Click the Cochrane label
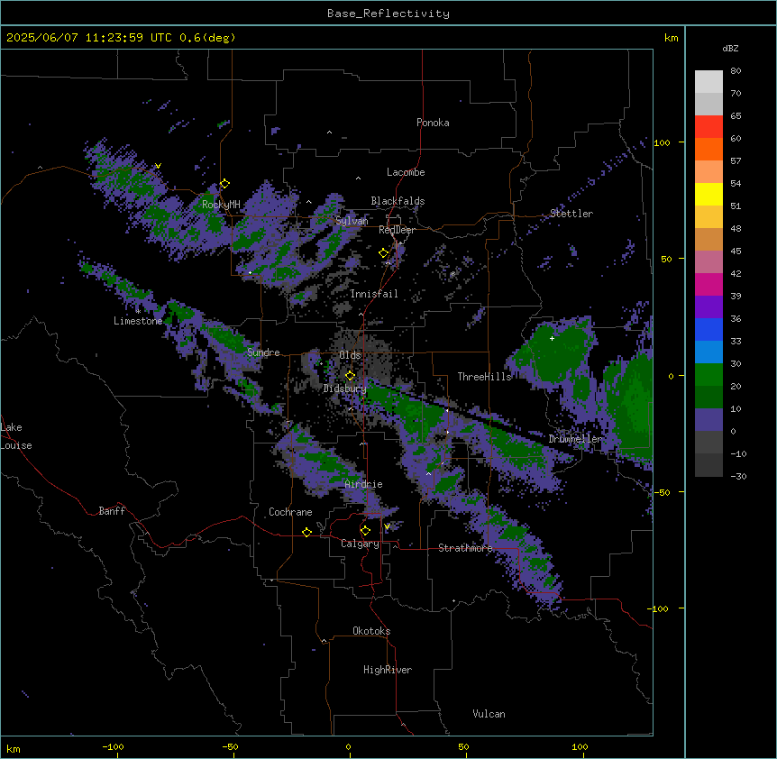777x759 pixels. [290, 512]
